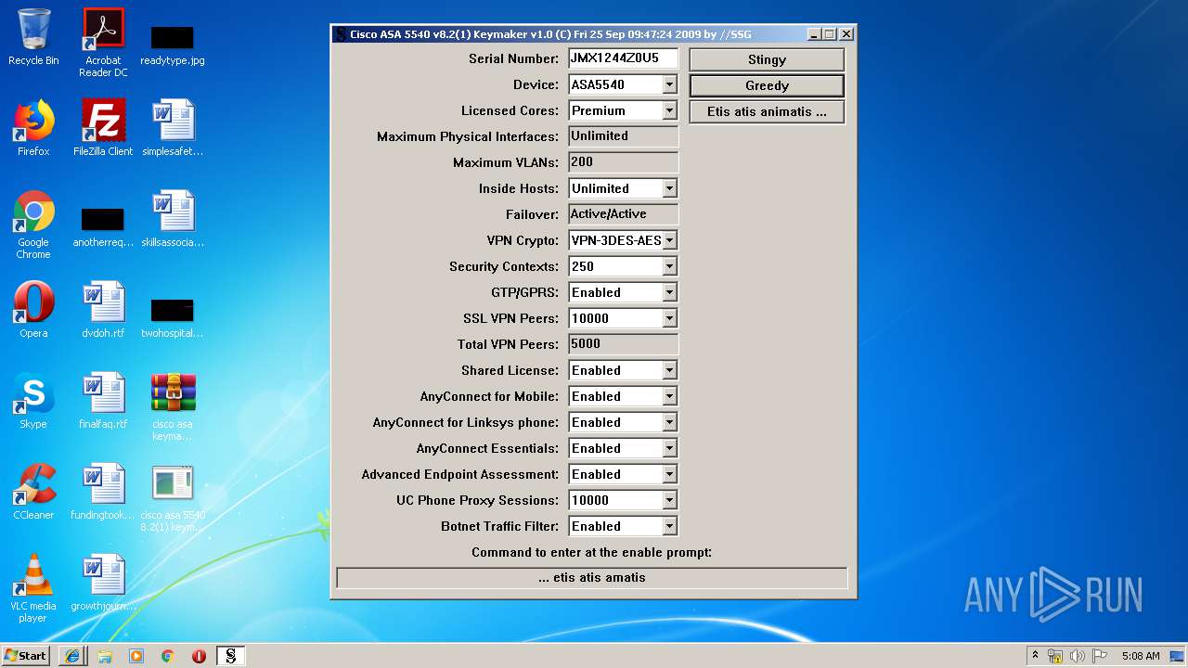Open the network tray icon
The width and height of the screenshot is (1188, 668).
tap(1055, 656)
